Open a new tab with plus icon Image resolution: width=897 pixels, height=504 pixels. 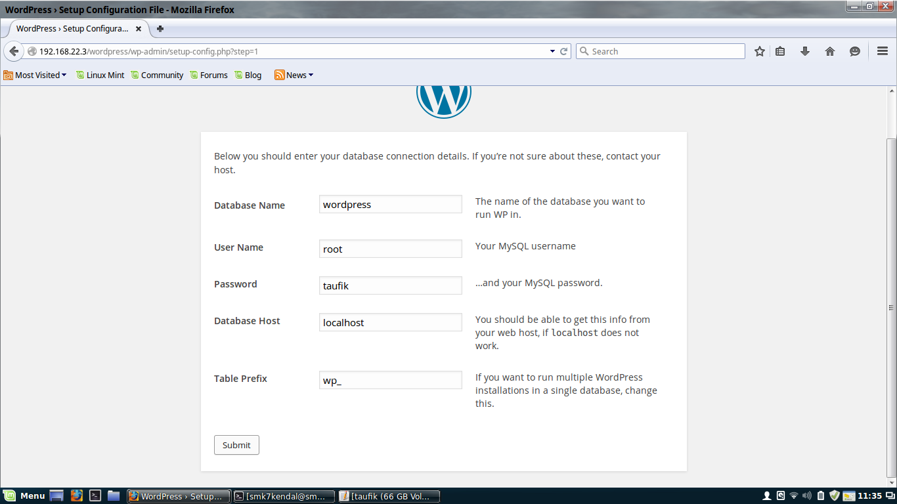pos(160,29)
